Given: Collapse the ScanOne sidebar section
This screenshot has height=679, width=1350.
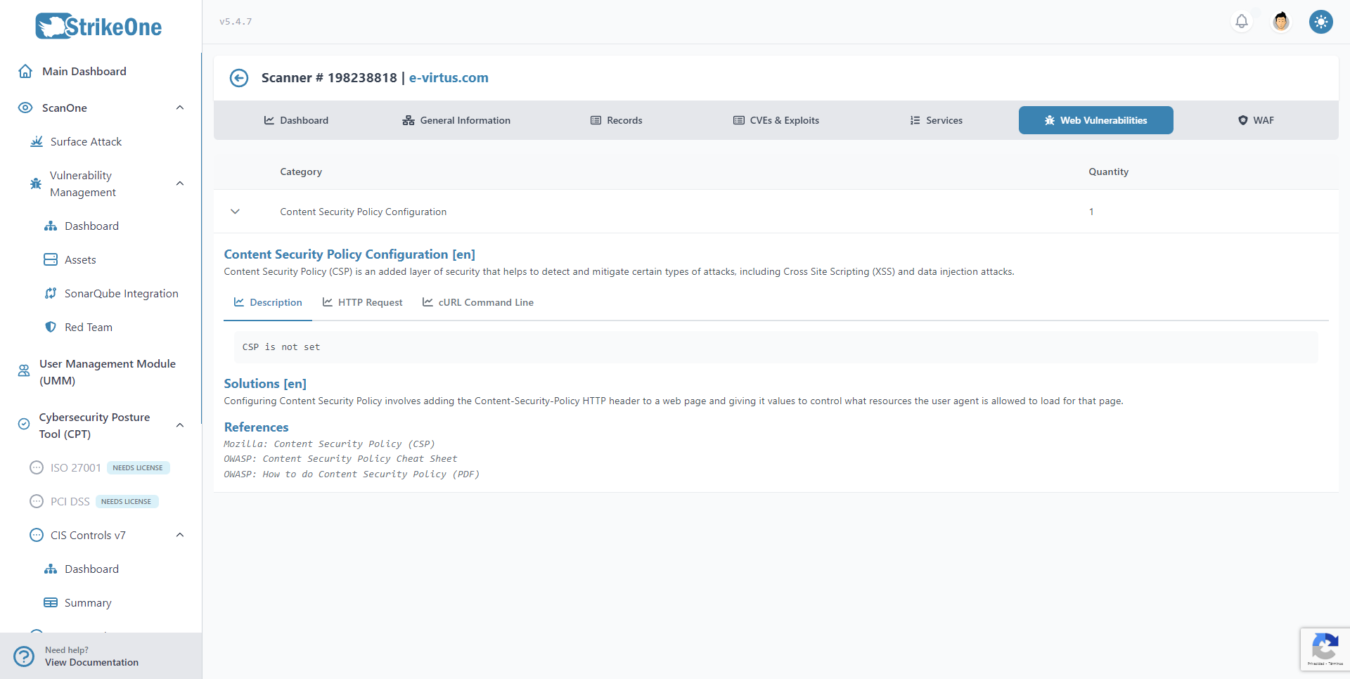Looking at the screenshot, I should click(x=180, y=108).
